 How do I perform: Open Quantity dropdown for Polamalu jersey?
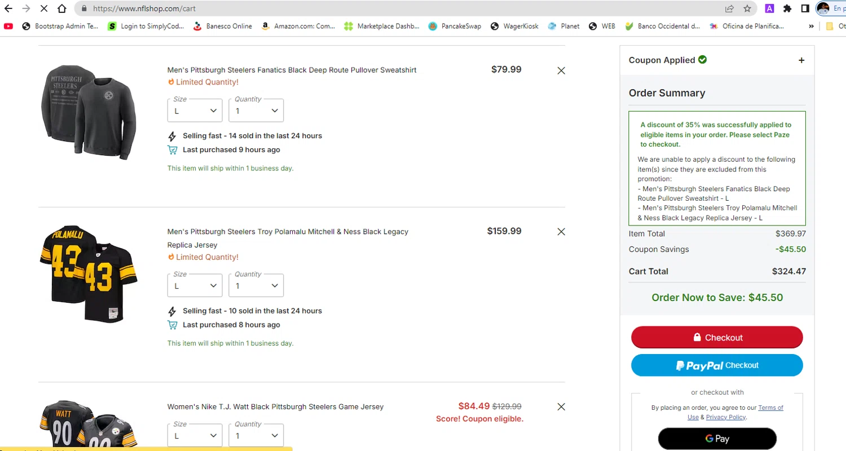[256, 285]
